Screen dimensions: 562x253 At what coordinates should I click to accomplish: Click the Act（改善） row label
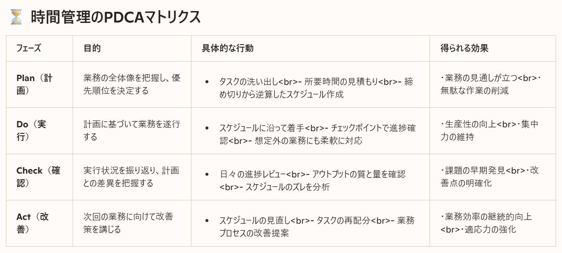tap(33, 223)
